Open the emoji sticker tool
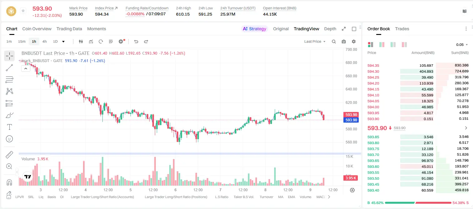Image resolution: width=473 pixels, height=209 pixels. (9, 139)
